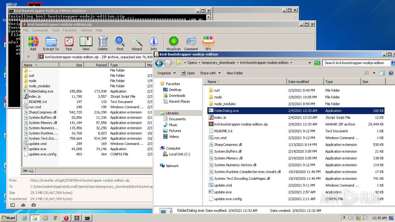The width and height of the screenshot is (395, 222).
Task: Expand the view options dropdown arrow
Action: click(374, 73)
